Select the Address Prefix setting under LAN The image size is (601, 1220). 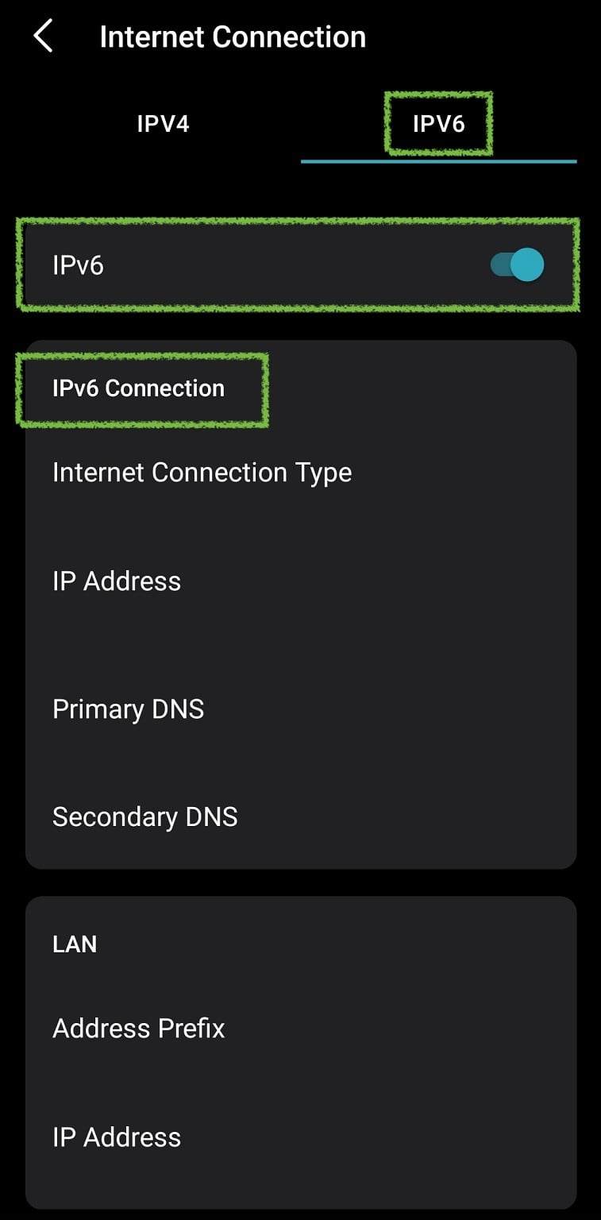pyautogui.click(x=138, y=1028)
